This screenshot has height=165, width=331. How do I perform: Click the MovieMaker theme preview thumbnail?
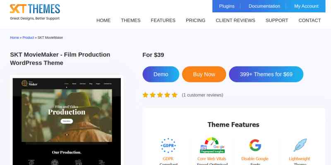coord(67,120)
